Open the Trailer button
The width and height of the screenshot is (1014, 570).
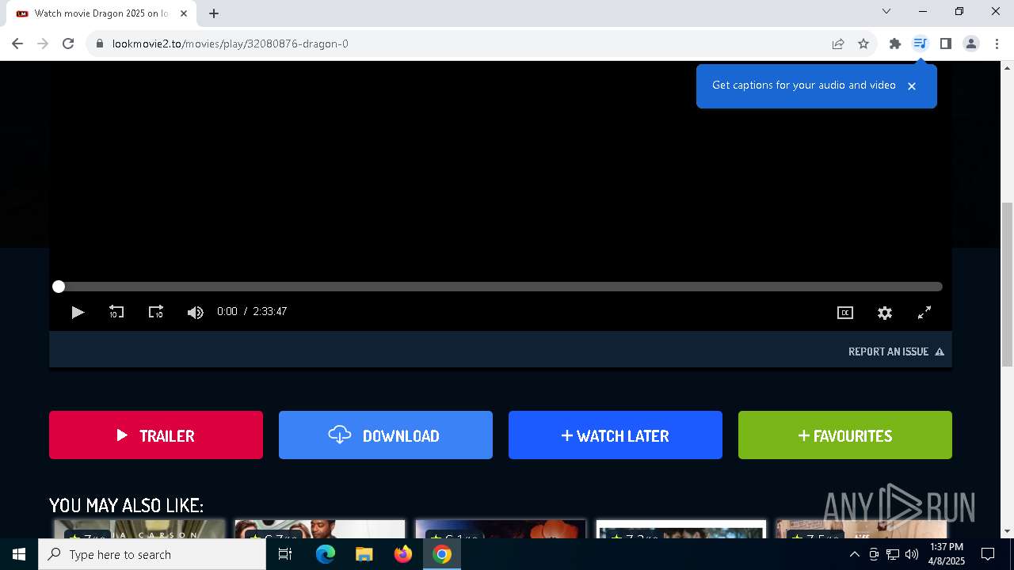(156, 435)
